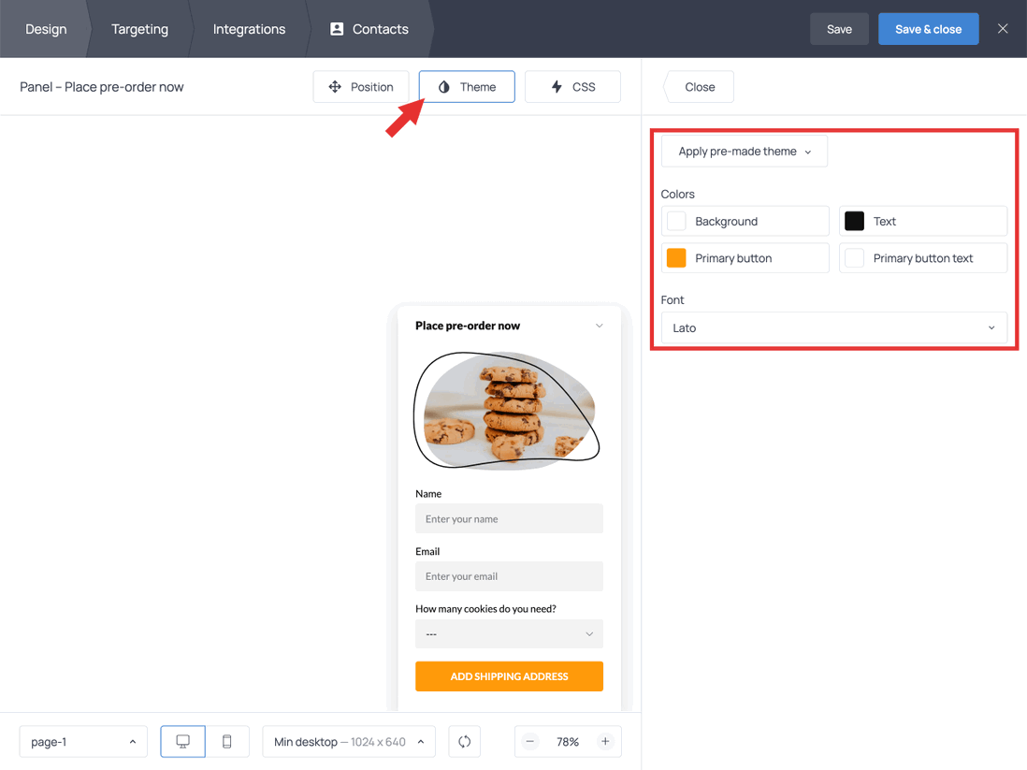Toggle desktop preview mode

click(182, 741)
